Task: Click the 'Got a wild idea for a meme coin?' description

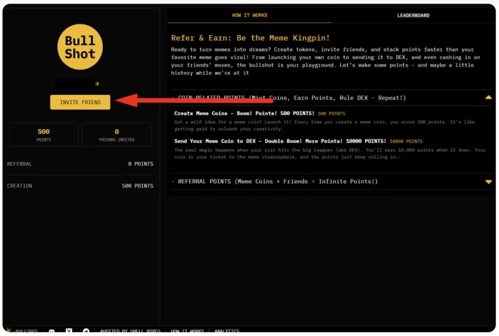Action: (324, 125)
